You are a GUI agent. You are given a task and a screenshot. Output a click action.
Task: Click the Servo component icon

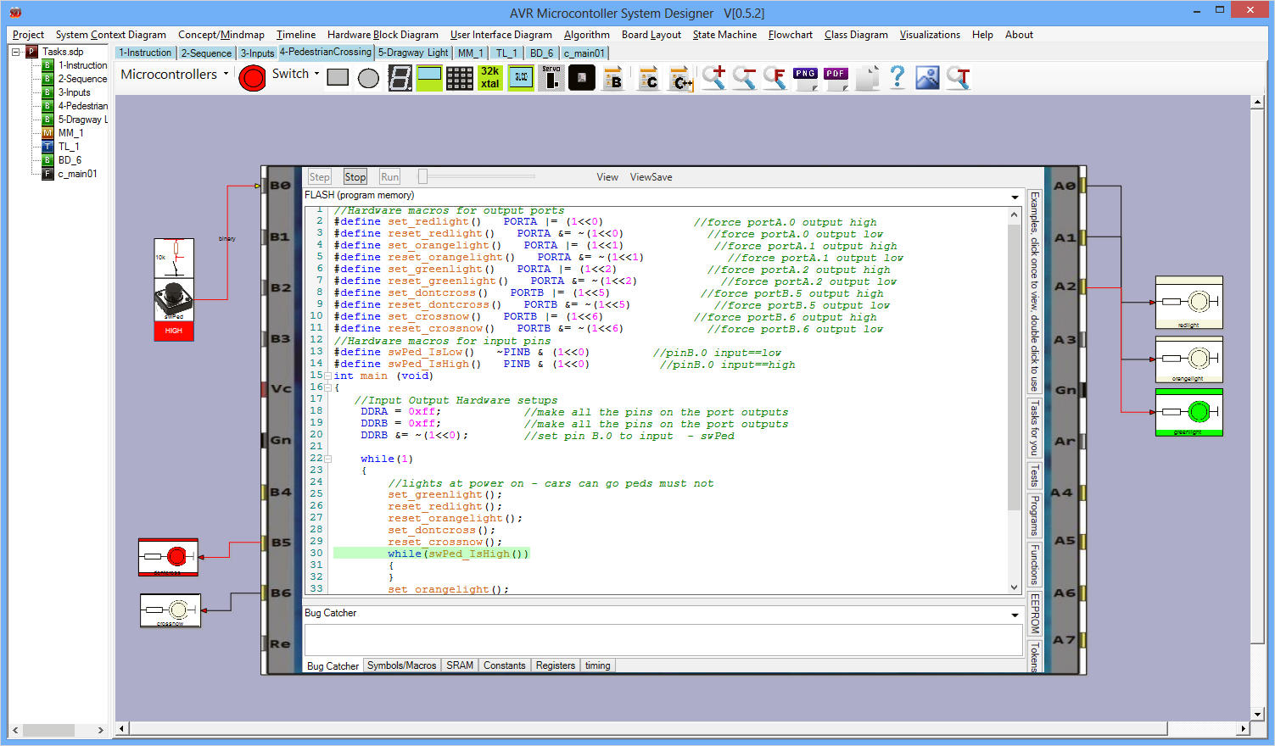[x=551, y=78]
